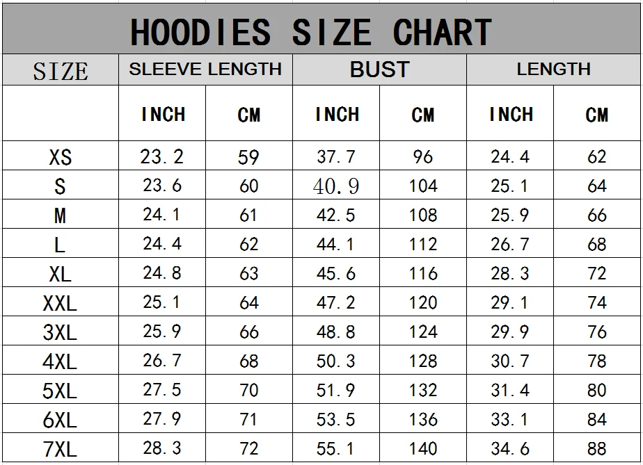643x465 pixels.
Task: Select bust cm value 140
Action: [x=423, y=449]
